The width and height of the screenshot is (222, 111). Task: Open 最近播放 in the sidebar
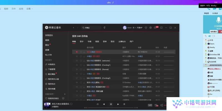(x=50, y=74)
